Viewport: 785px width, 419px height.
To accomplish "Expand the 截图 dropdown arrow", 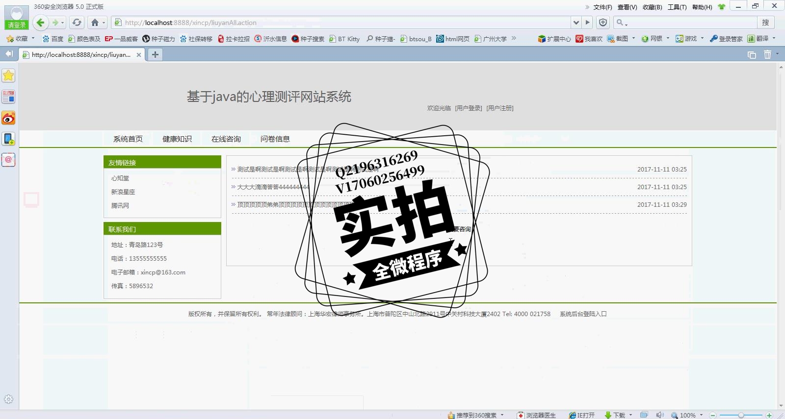I will click(x=633, y=38).
